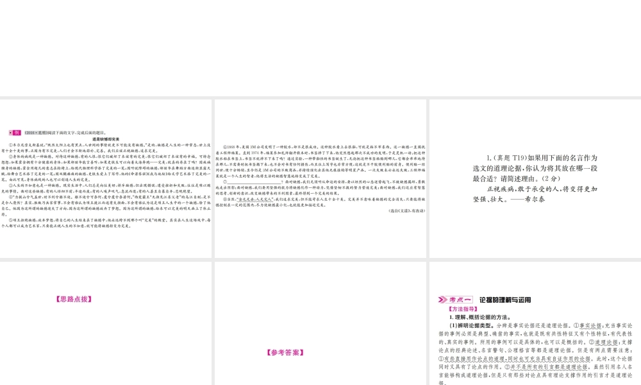Click the heading 论据的理解与运用
This screenshot has width=641, height=385.
pyautogui.click(x=505, y=300)
